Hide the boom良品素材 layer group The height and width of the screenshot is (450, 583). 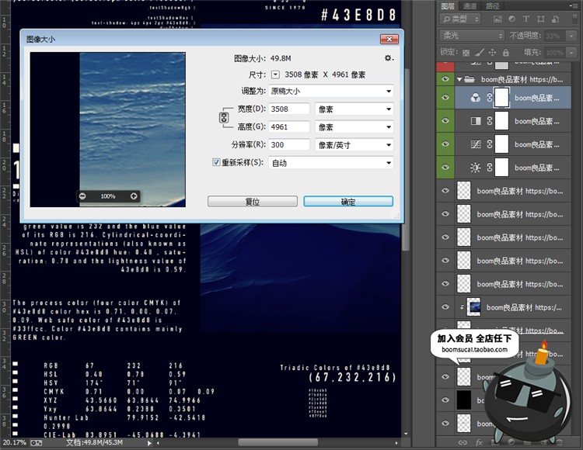pyautogui.click(x=445, y=79)
